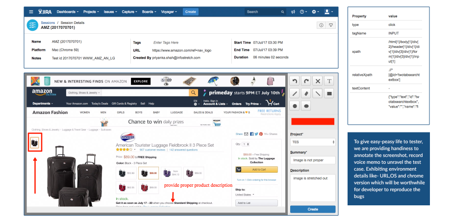Click the JIRA logo in the header

pos(45,12)
